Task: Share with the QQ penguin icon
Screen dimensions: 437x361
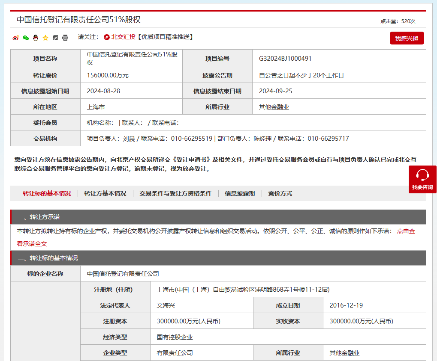Action: pos(36,38)
